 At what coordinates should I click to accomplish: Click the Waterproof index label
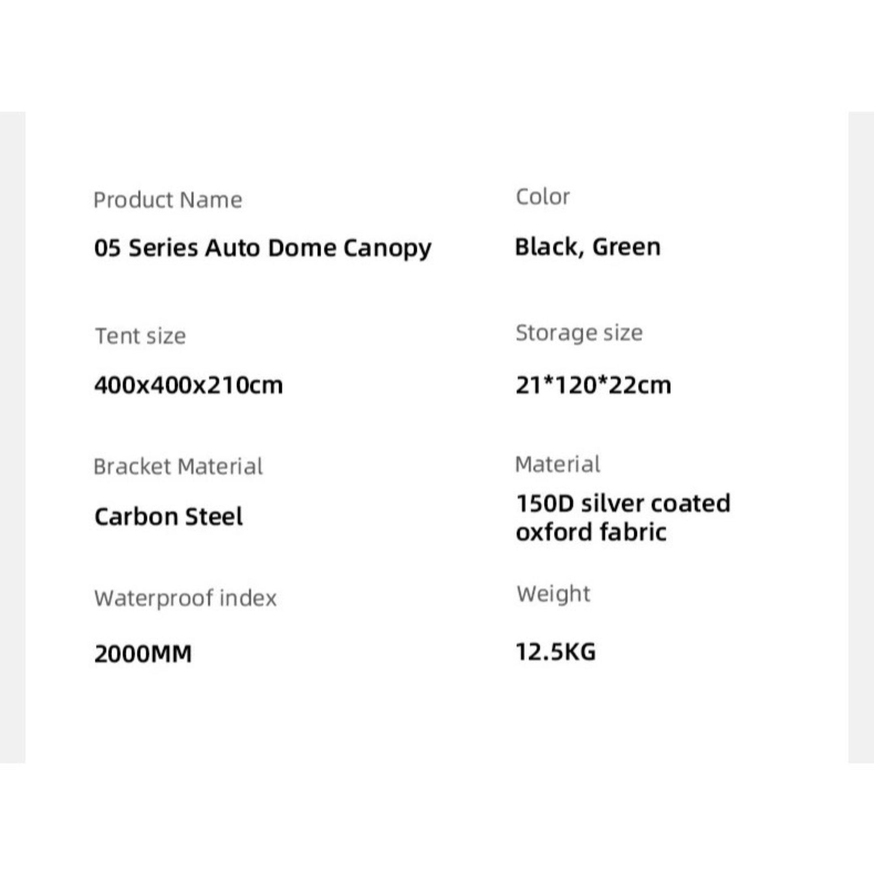pyautogui.click(x=185, y=598)
